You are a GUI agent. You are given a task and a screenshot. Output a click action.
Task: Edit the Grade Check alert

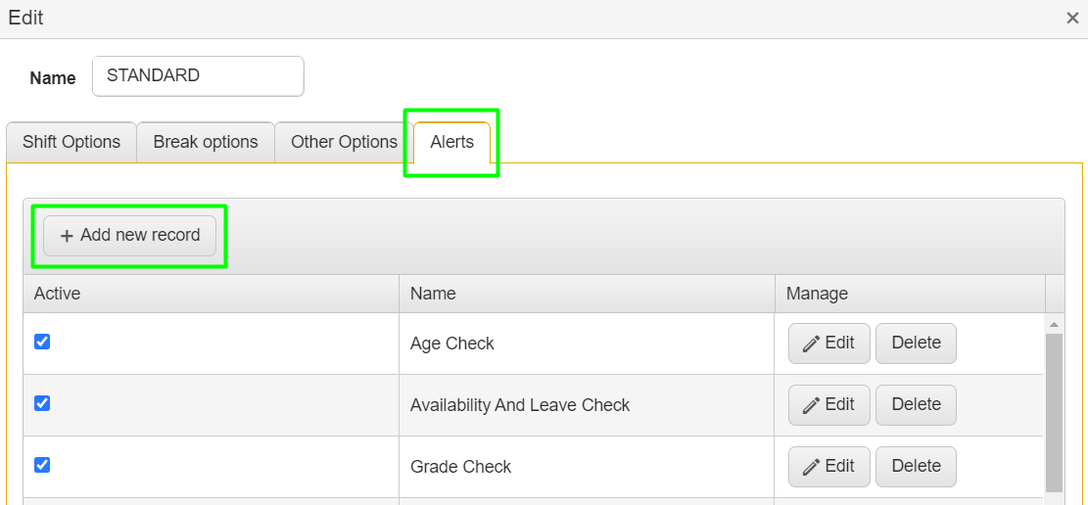(x=829, y=467)
